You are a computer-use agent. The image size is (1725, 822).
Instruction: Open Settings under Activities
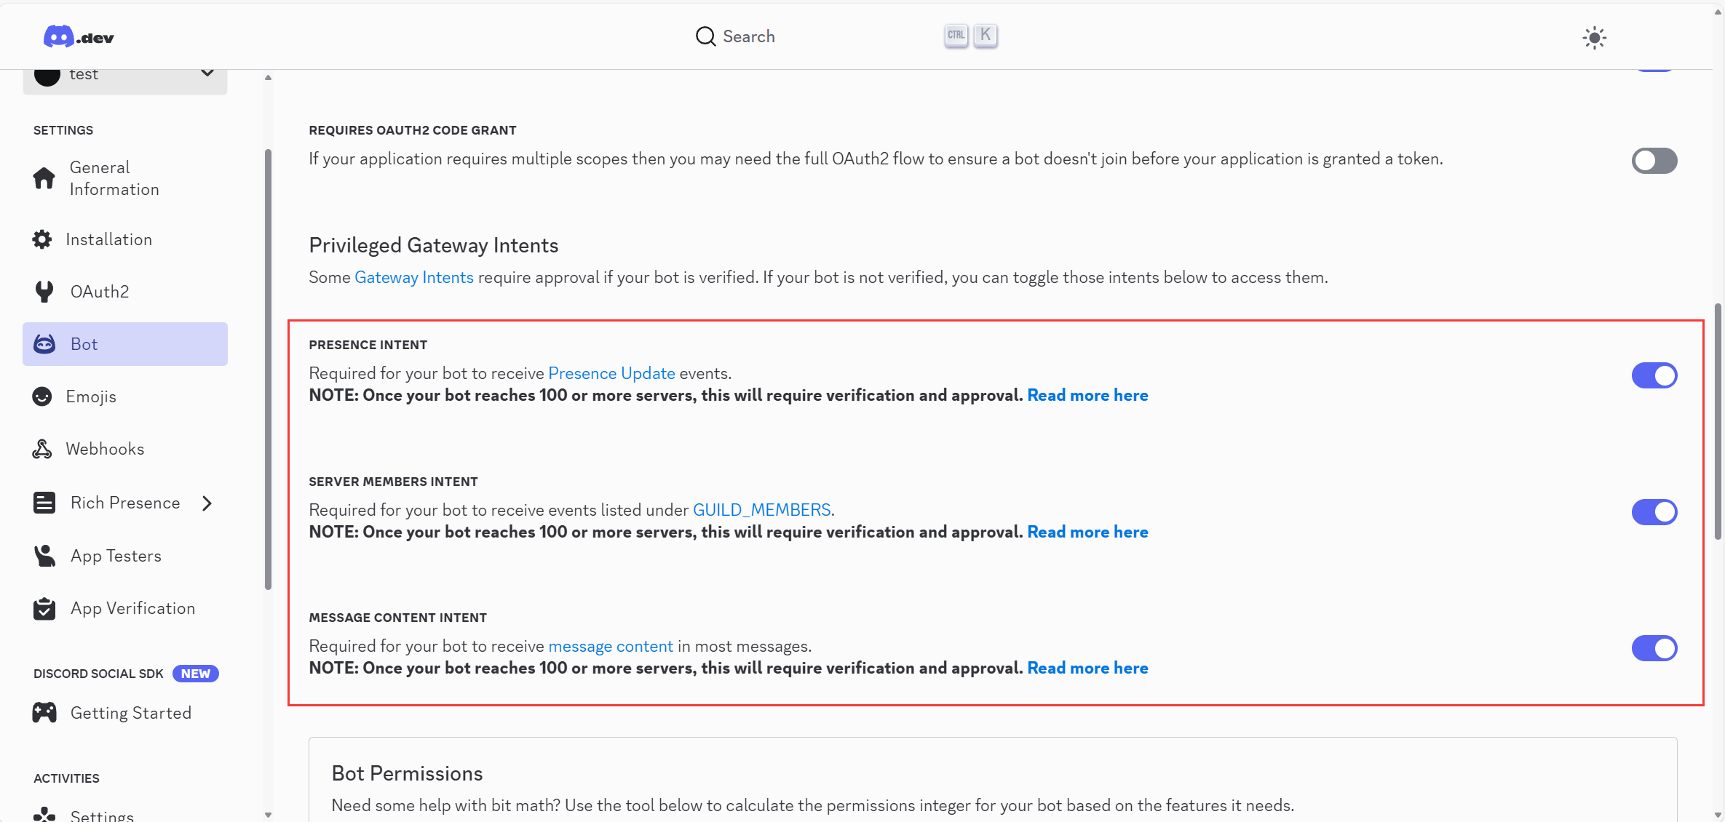125,814
